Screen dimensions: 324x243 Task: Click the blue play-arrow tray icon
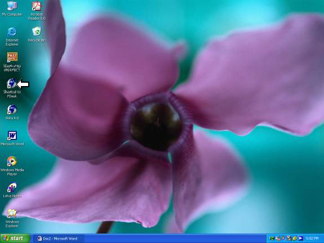pos(301,238)
